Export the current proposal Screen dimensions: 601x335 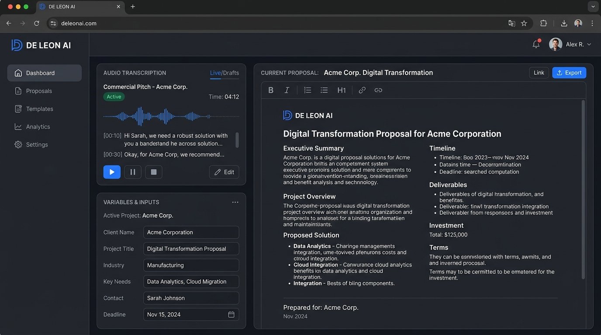[569, 73]
